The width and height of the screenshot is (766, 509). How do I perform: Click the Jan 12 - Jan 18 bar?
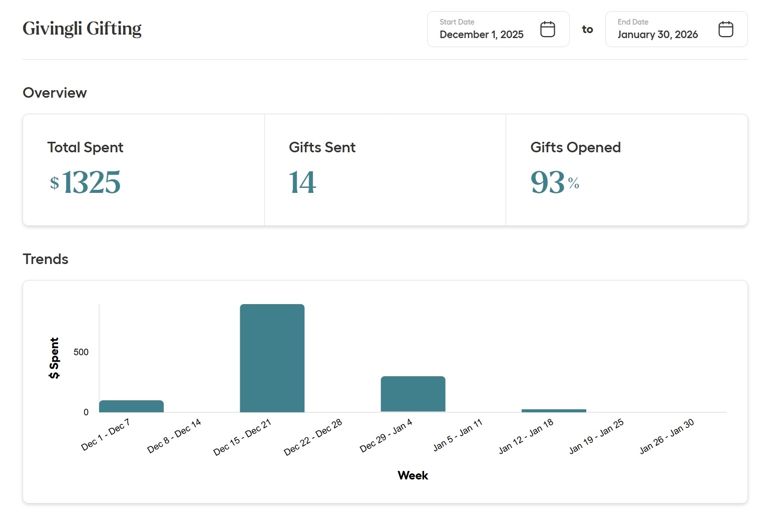pyautogui.click(x=553, y=410)
